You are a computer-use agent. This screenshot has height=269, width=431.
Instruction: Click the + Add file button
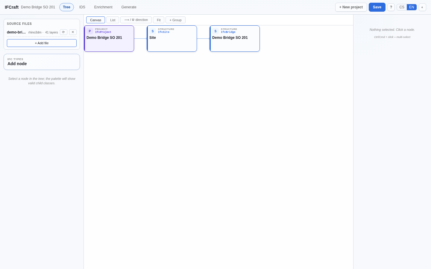42,43
